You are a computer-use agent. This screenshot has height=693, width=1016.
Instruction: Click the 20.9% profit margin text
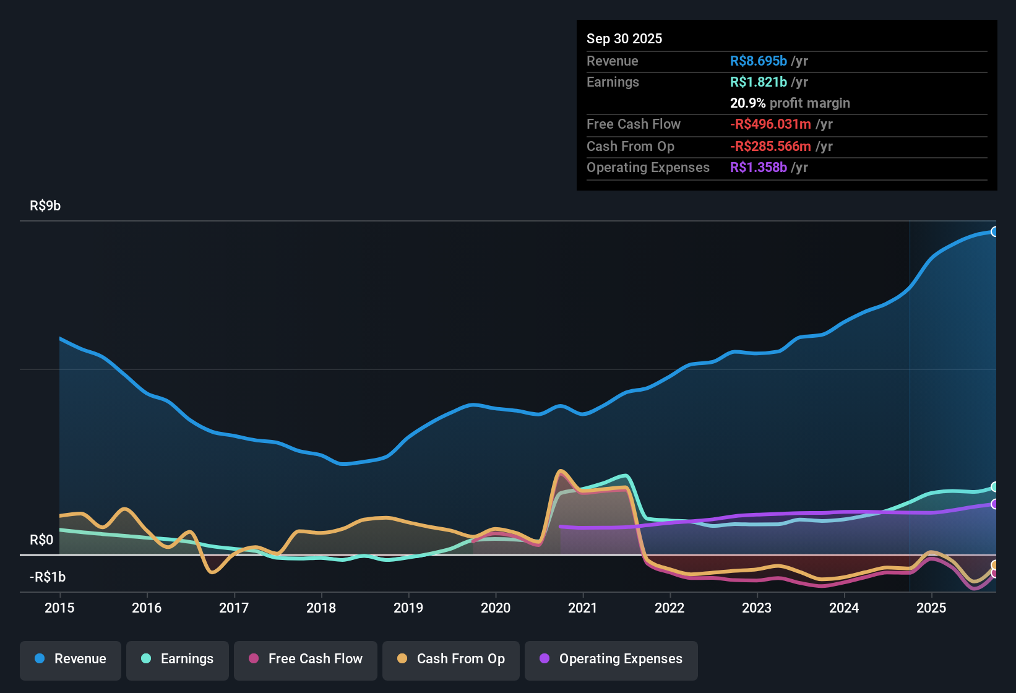coord(790,103)
